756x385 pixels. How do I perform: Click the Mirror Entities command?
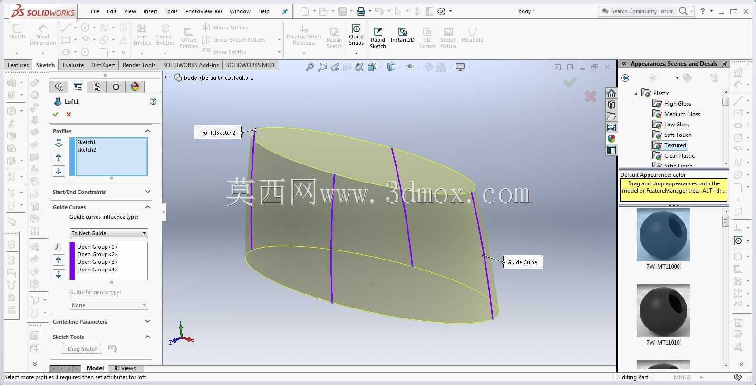tap(225, 28)
